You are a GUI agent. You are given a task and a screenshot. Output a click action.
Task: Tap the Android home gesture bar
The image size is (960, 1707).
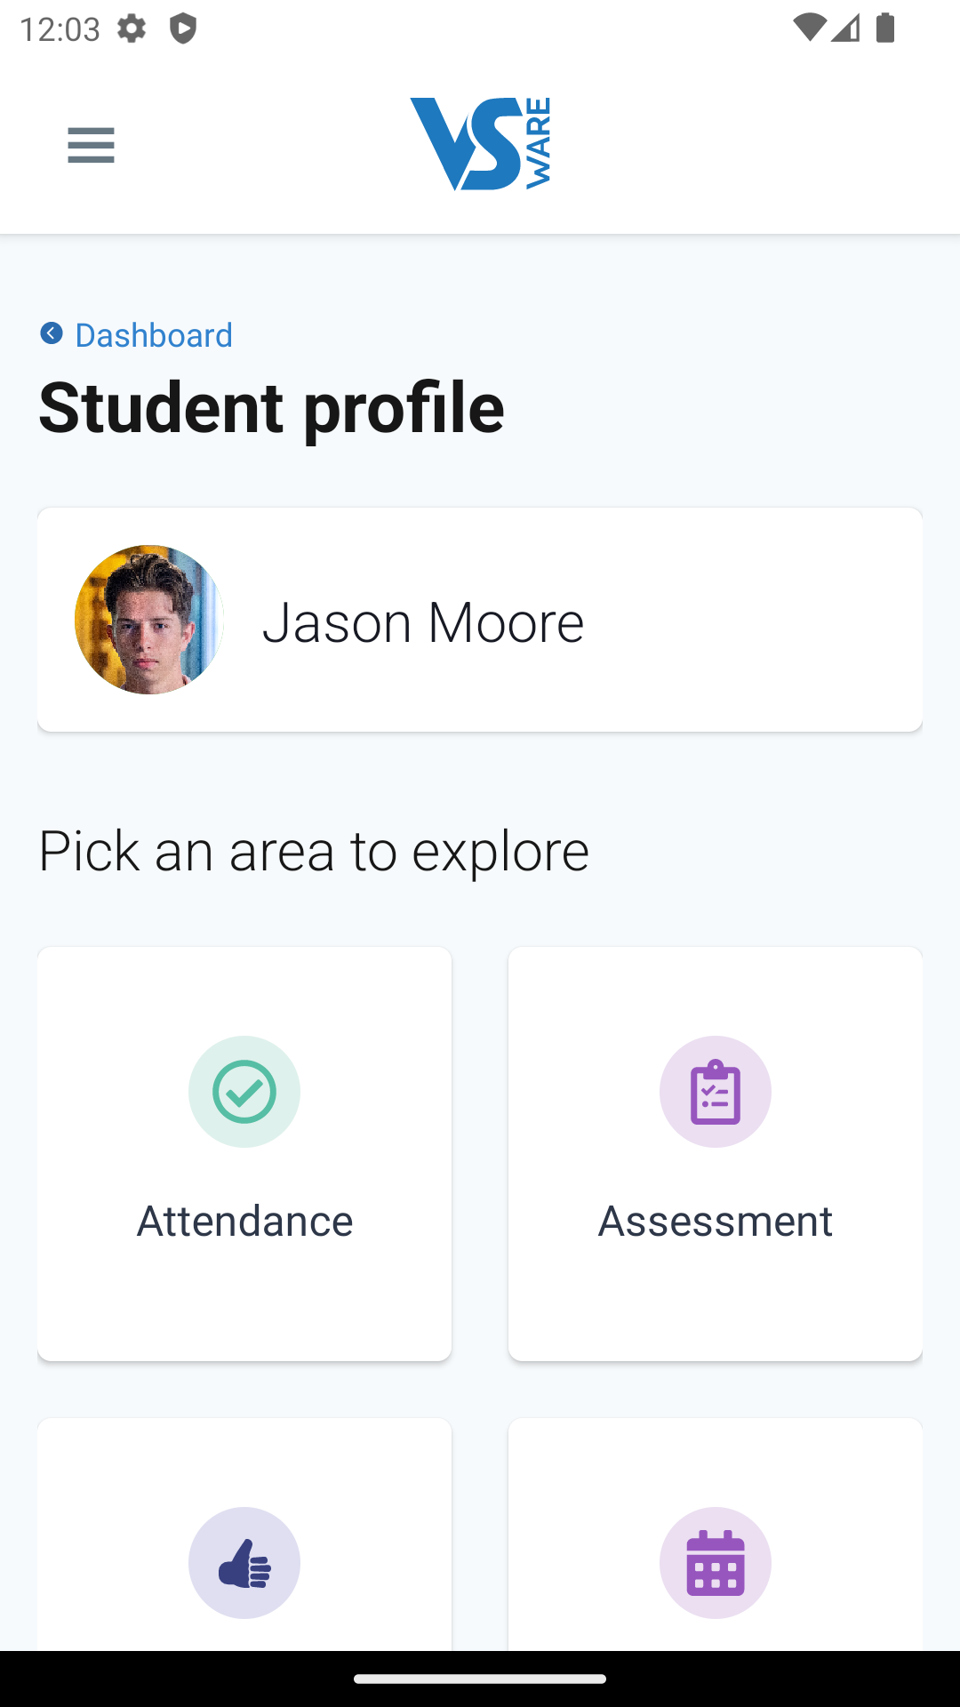click(x=480, y=1679)
